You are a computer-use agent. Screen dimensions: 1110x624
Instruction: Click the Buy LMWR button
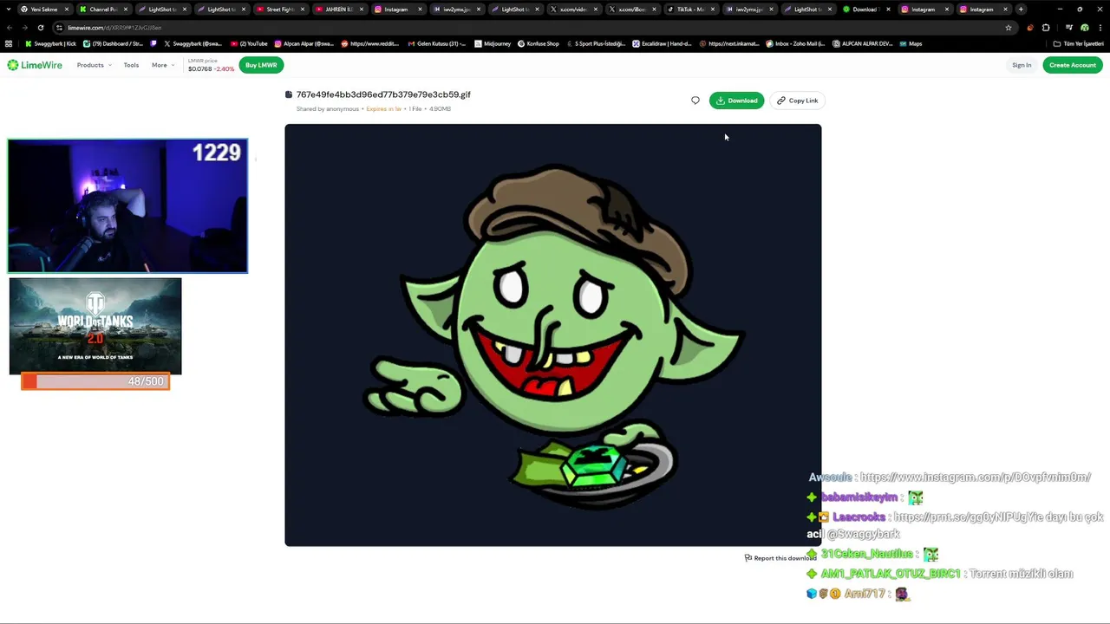[x=261, y=65]
